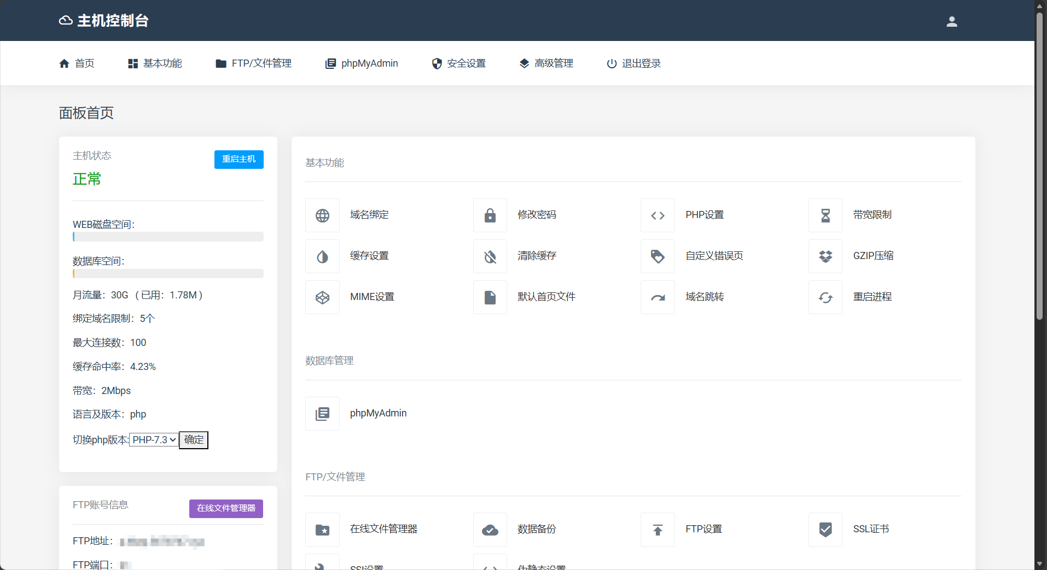Open the user account icon in header

(952, 21)
